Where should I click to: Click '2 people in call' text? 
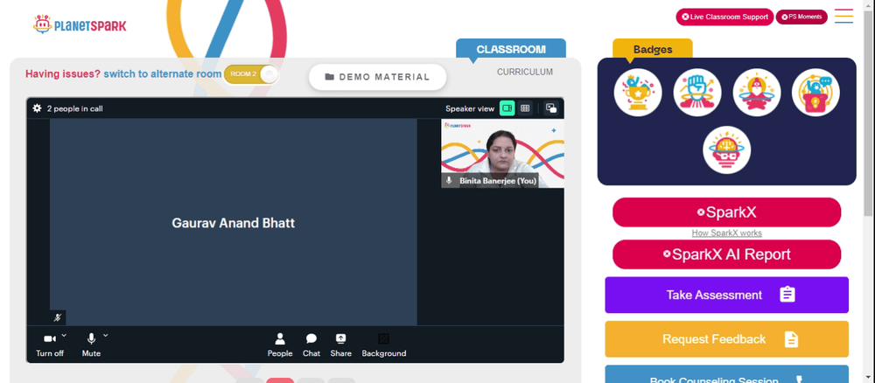(x=74, y=108)
